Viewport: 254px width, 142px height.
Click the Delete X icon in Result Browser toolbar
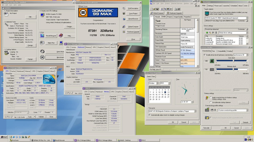[171, 9]
